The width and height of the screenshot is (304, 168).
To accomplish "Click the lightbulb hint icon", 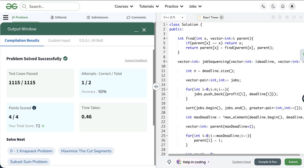I will [169, 162].
